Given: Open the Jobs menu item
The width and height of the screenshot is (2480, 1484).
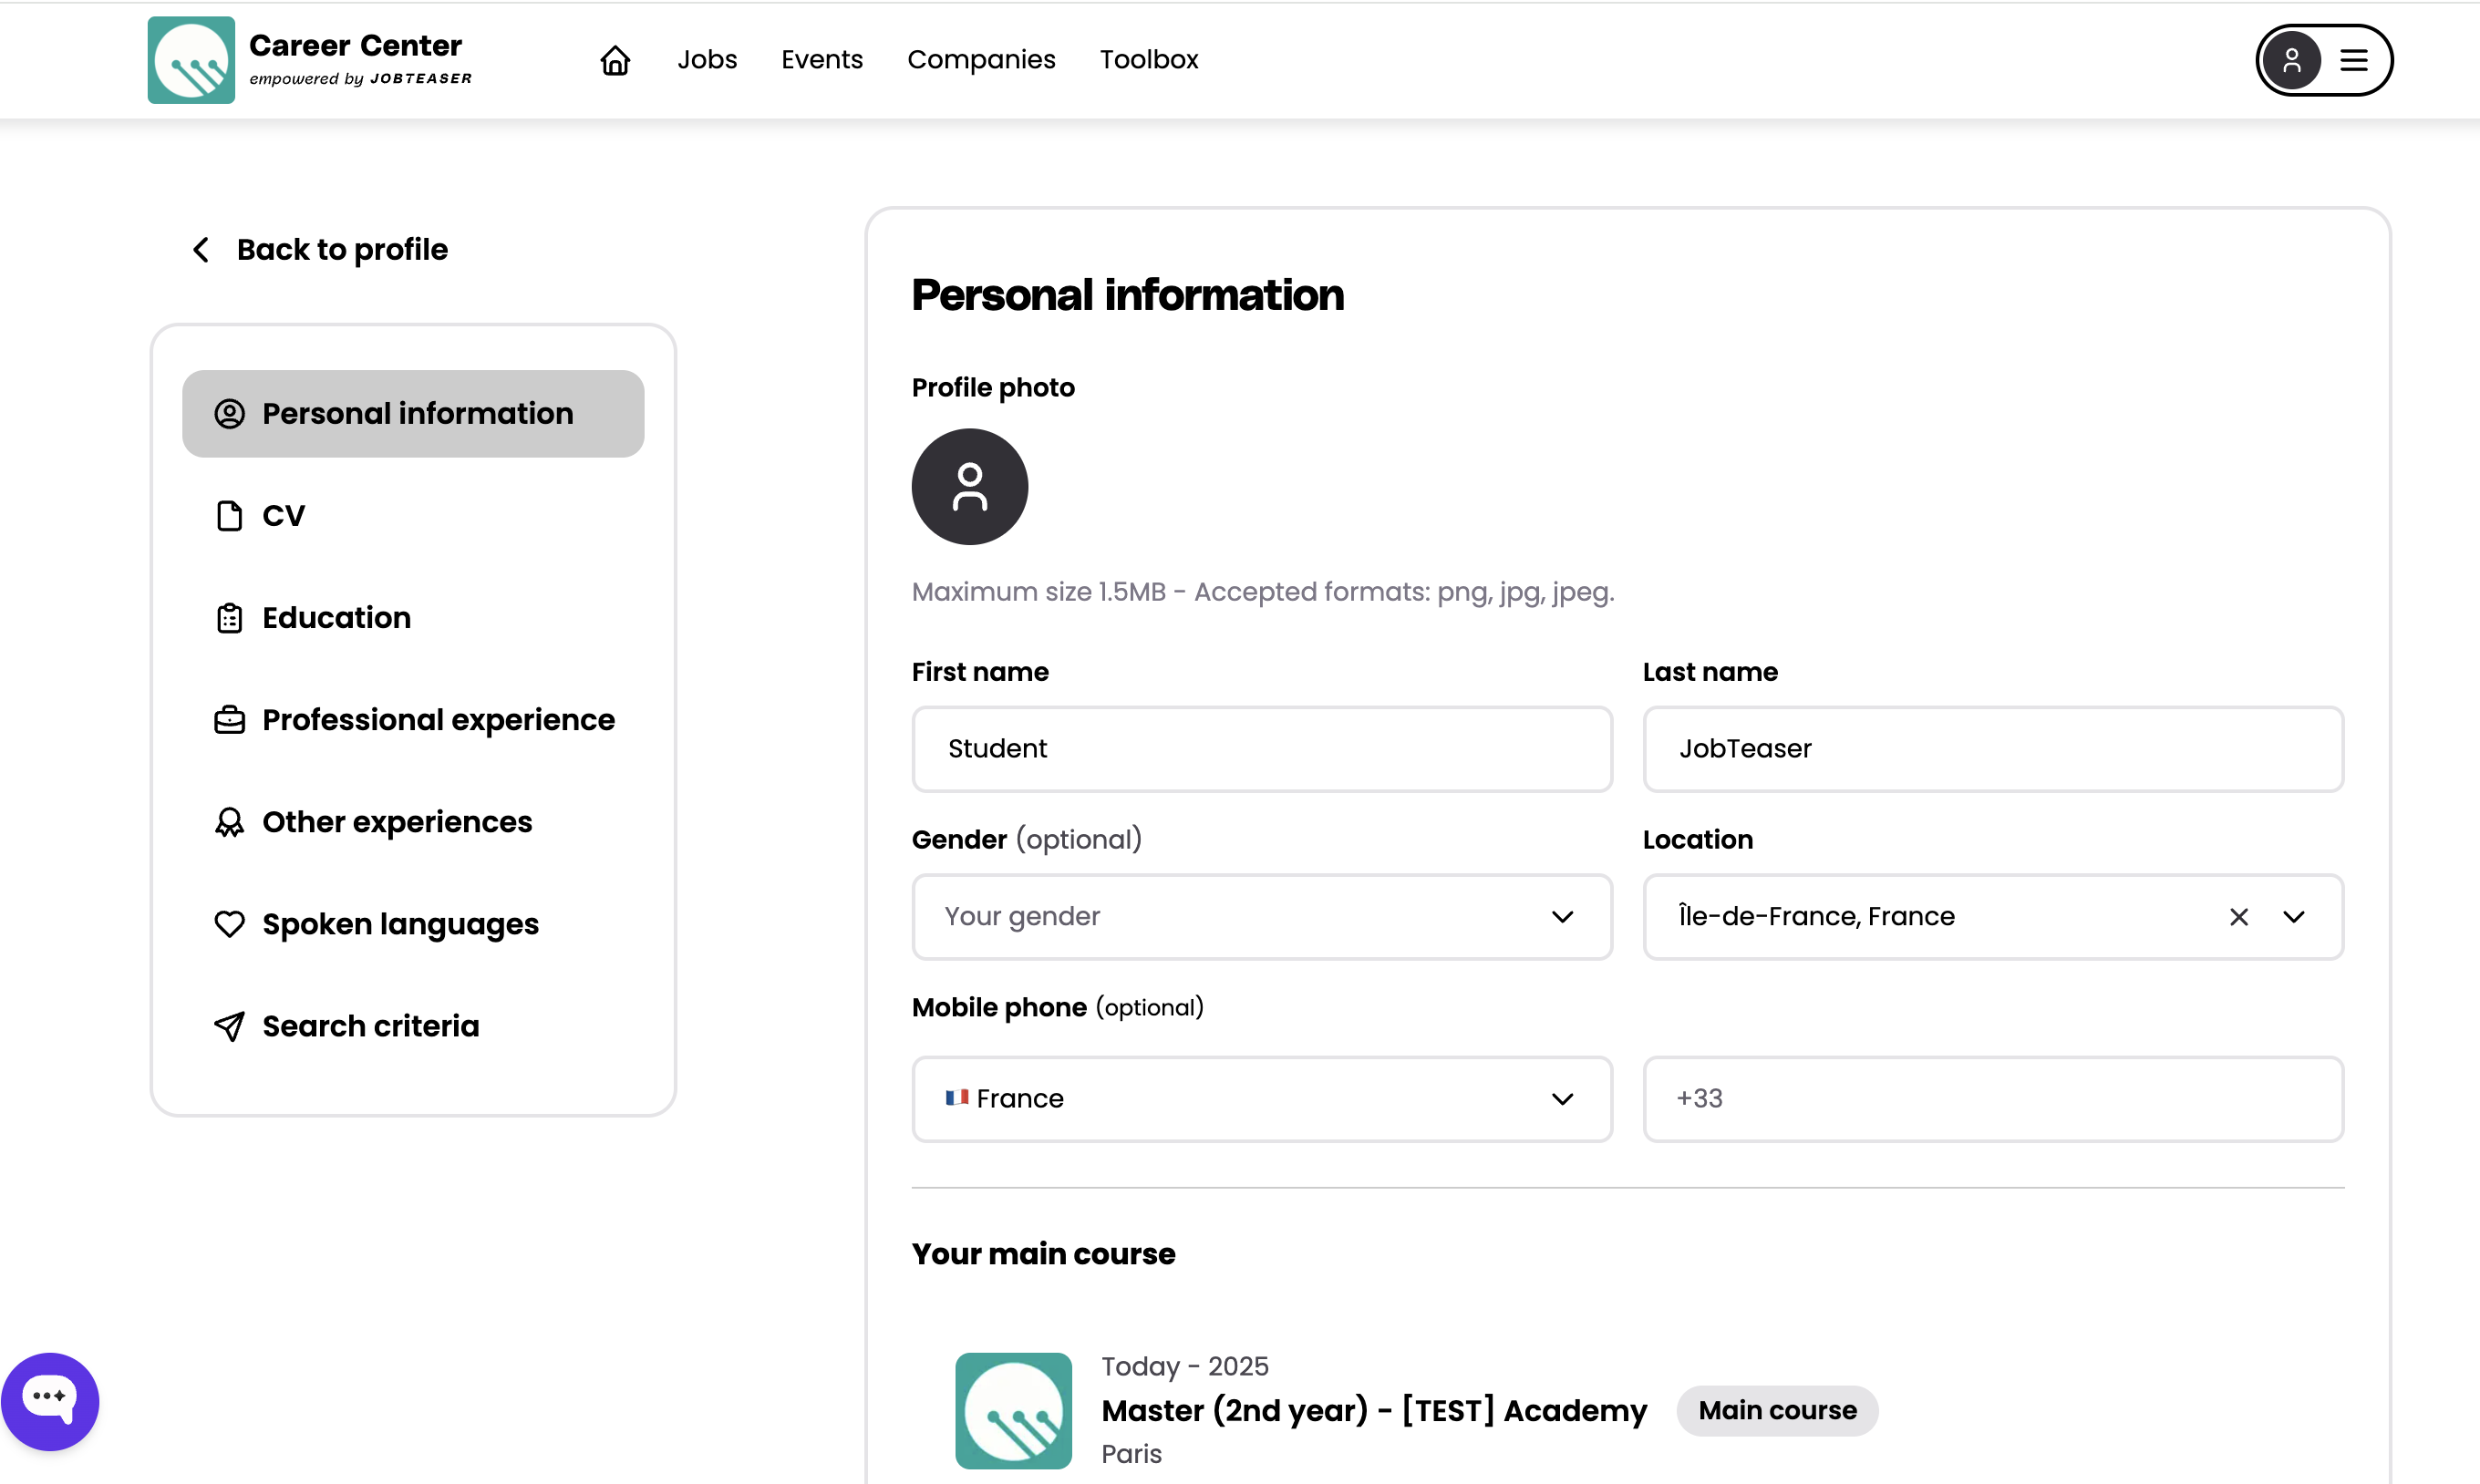Looking at the screenshot, I should click(706, 60).
